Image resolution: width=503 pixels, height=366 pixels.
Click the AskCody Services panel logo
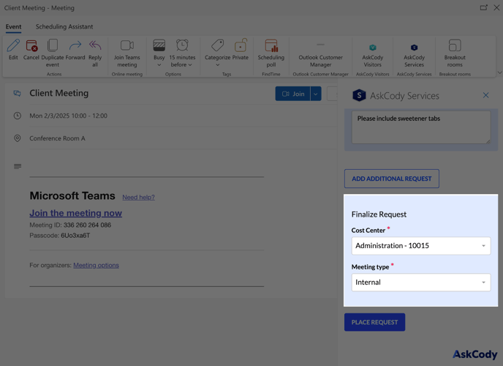[359, 95]
